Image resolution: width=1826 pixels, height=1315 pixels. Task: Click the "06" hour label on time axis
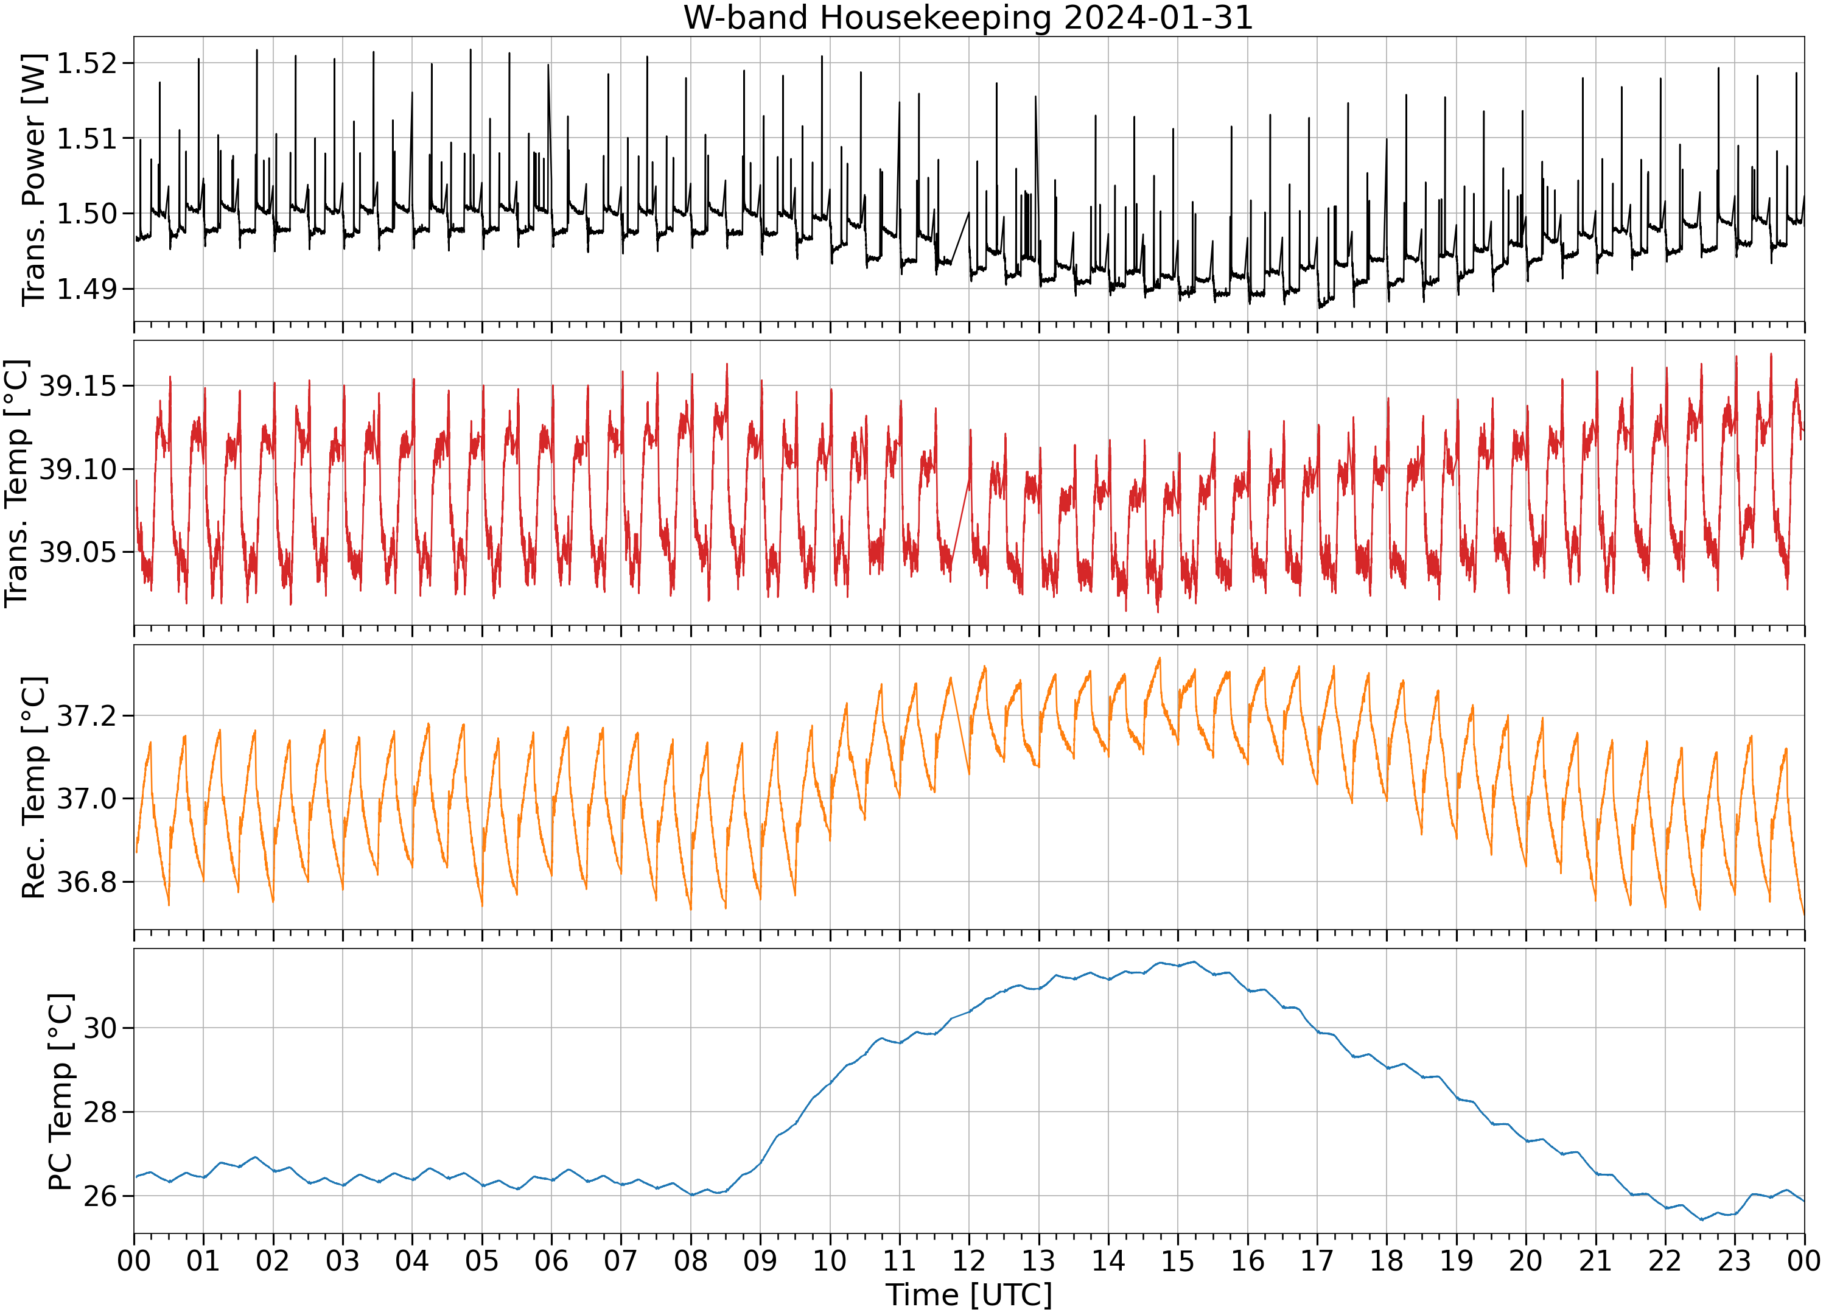click(551, 1260)
